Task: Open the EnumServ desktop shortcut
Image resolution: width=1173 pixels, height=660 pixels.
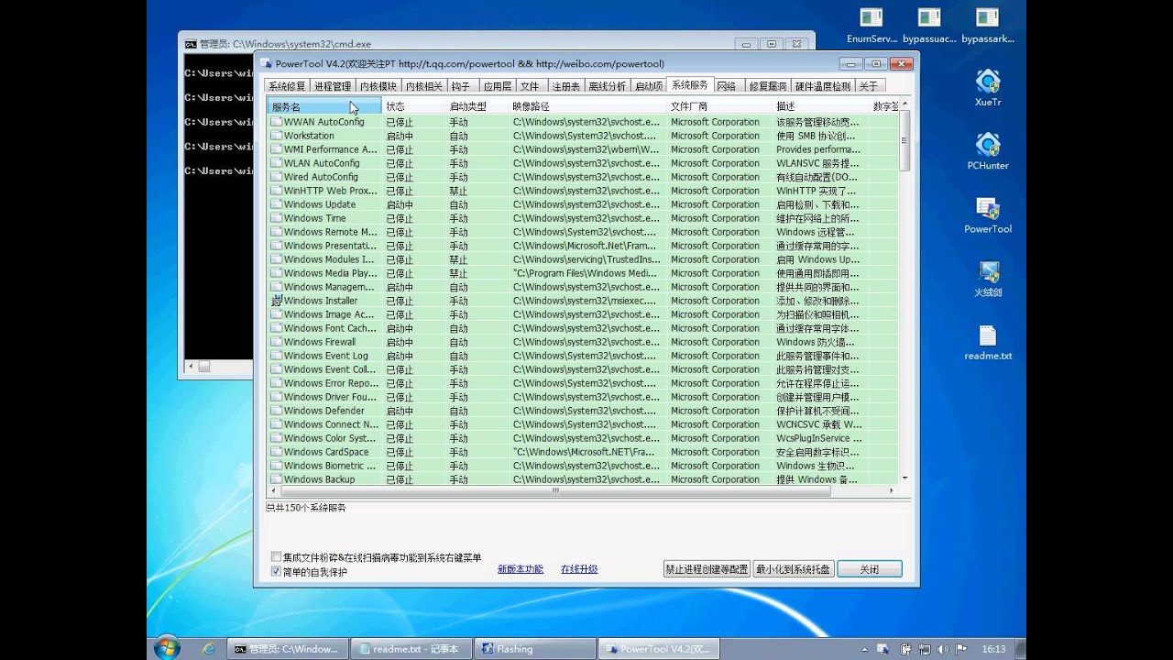Action: coord(872,25)
